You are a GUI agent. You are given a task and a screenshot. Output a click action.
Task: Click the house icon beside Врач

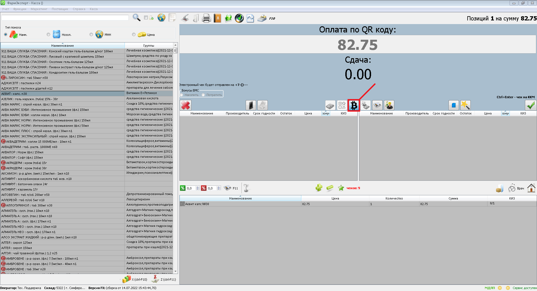531,188
